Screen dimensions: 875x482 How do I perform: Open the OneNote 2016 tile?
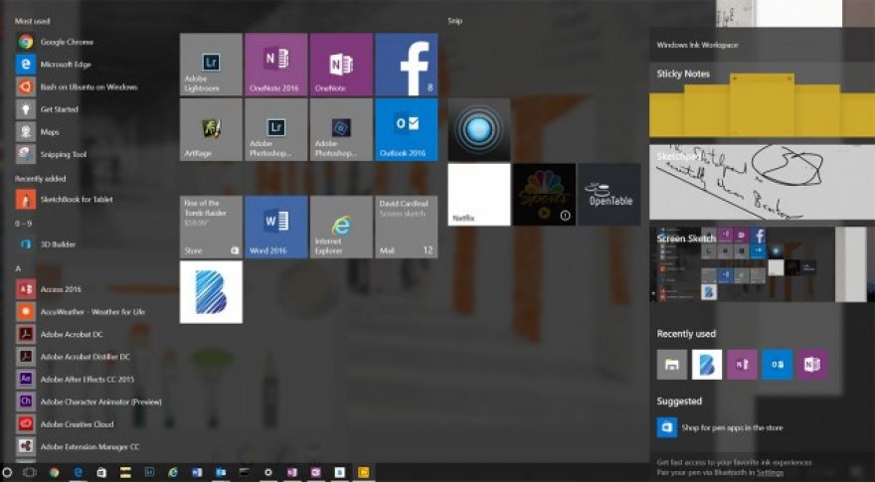coord(276,65)
